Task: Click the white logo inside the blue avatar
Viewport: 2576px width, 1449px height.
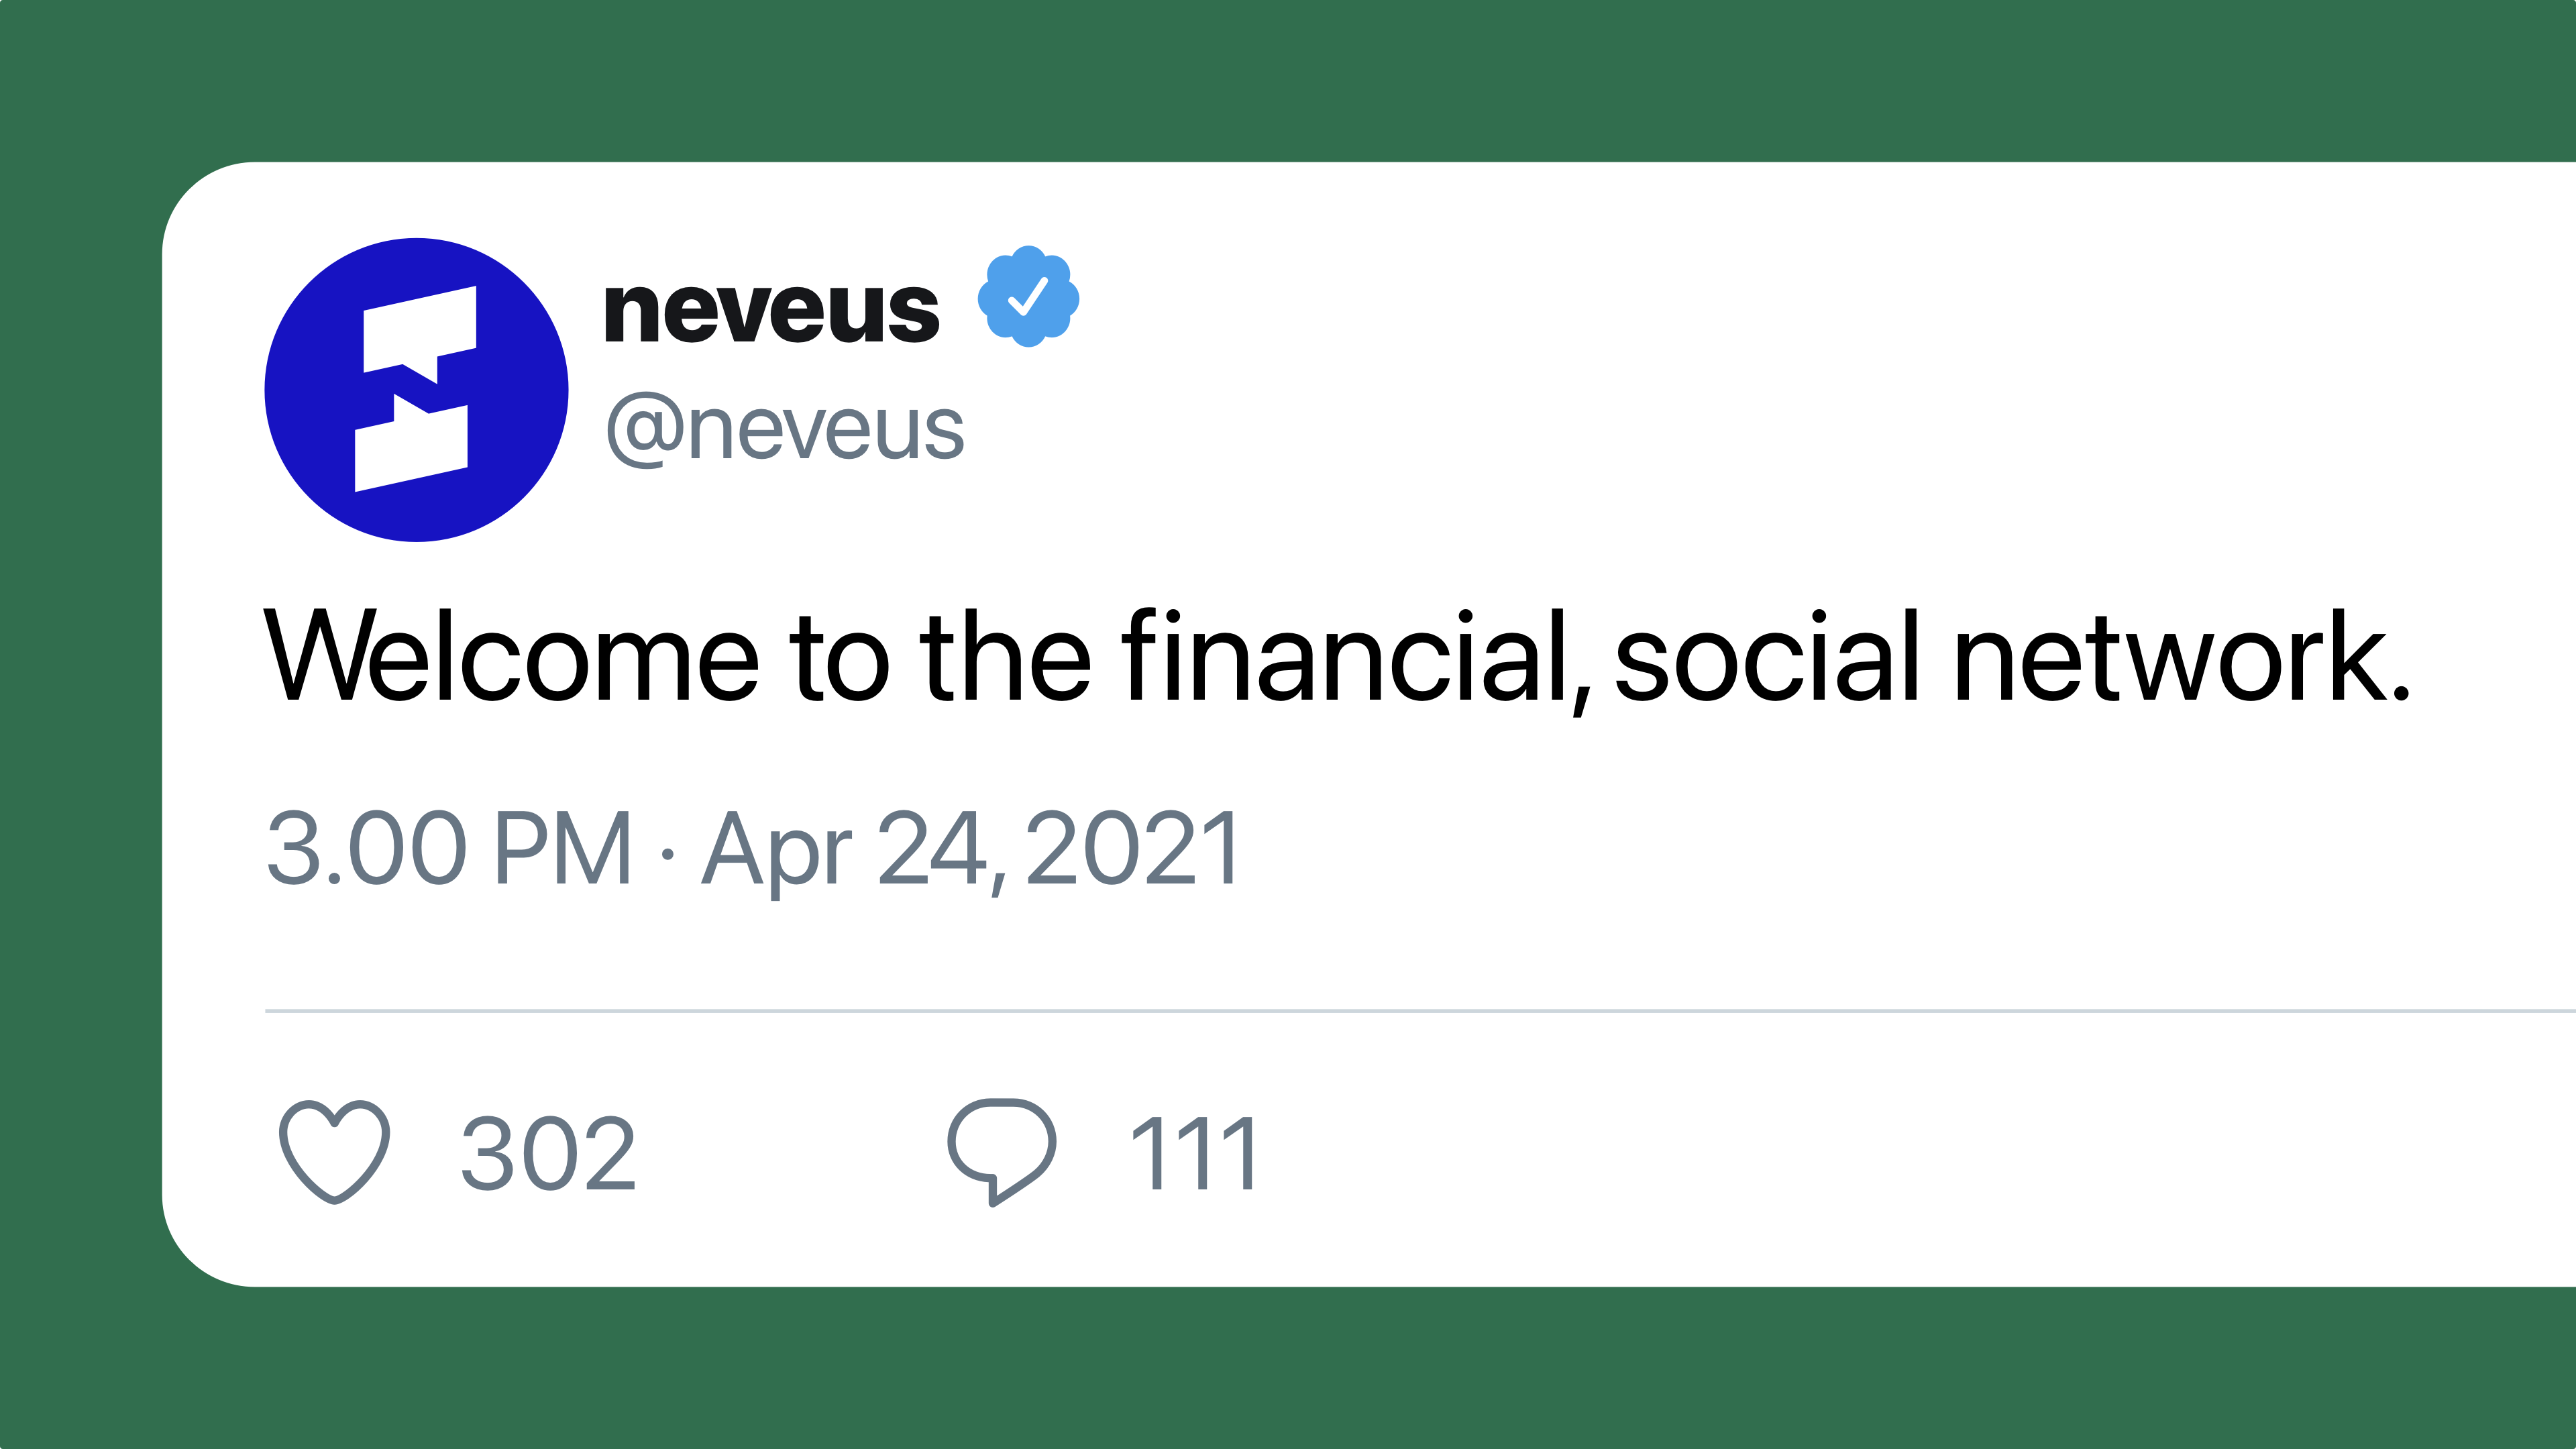Action: click(415, 390)
